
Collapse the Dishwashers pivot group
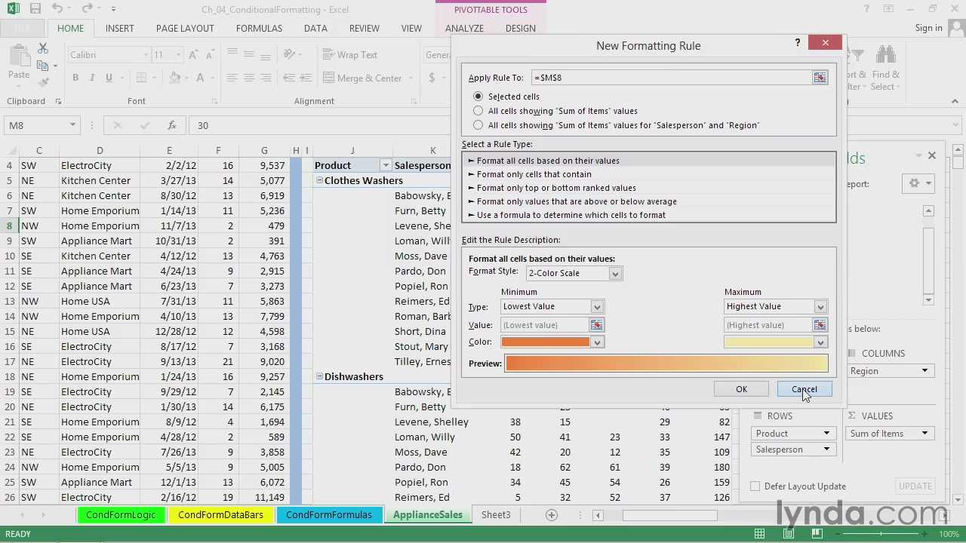click(x=319, y=376)
